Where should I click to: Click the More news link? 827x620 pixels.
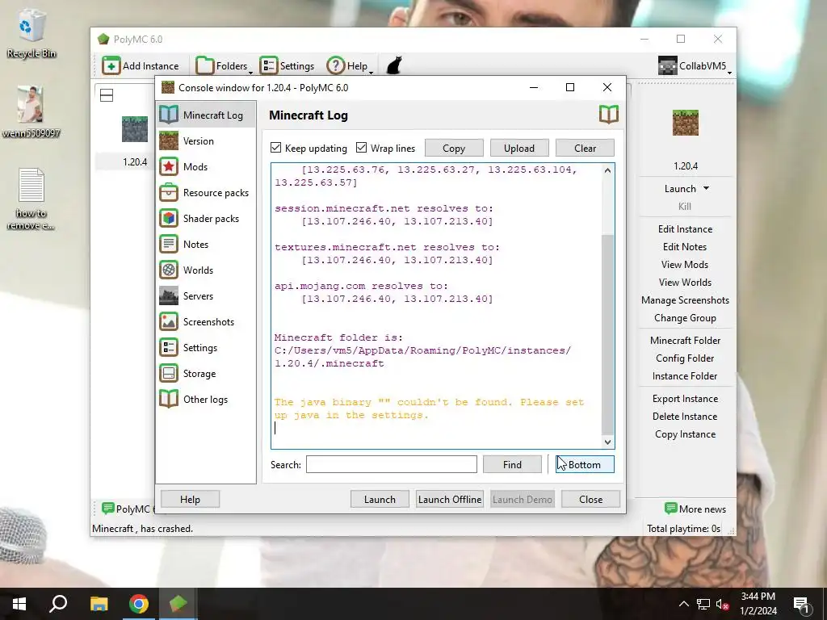point(695,509)
